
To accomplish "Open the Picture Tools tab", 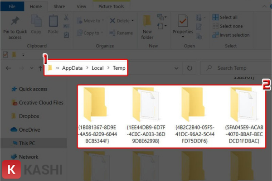I will (x=111, y=7).
